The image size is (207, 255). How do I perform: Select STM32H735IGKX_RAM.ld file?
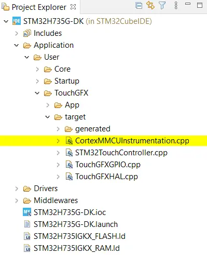77,248
